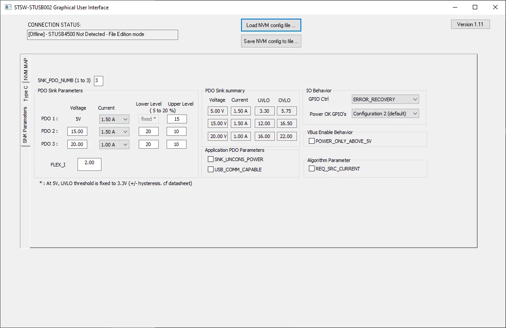Expand the GPIO Ctrl ERROR_RECOVERY dropdown
This screenshot has height=328, width=506.
pyautogui.click(x=385, y=99)
